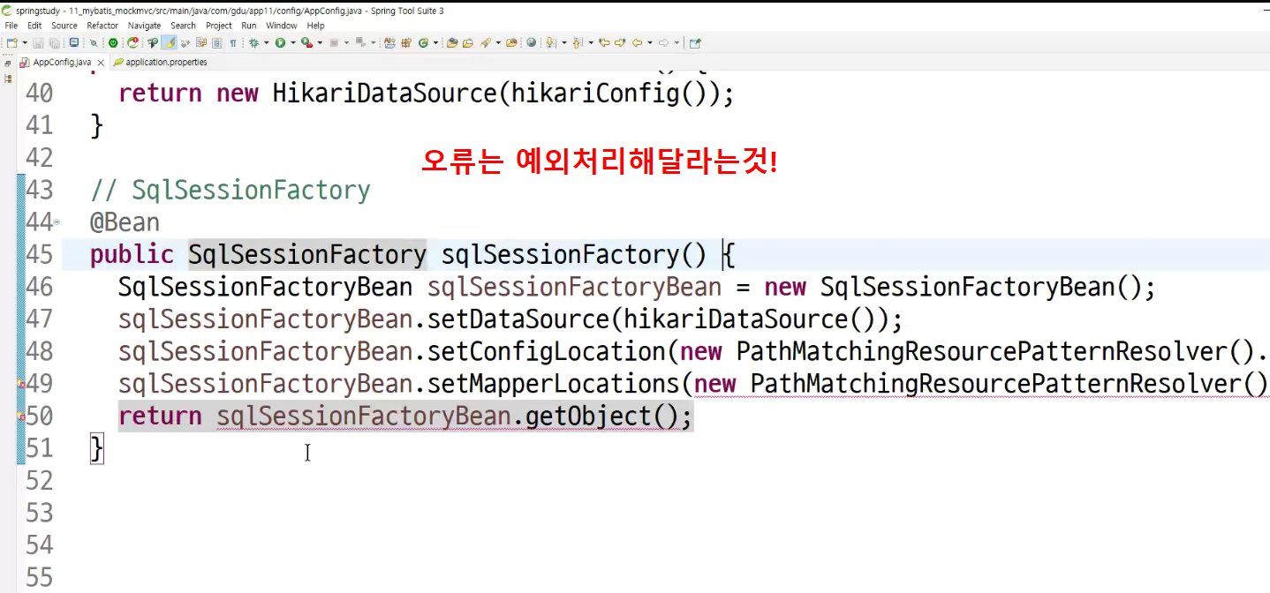Click the Save All icon
Viewport: 1270px width, 593px height.
pyautogui.click(x=54, y=42)
